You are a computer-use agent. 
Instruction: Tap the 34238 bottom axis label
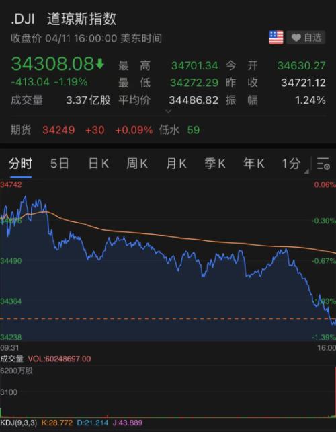(x=11, y=337)
